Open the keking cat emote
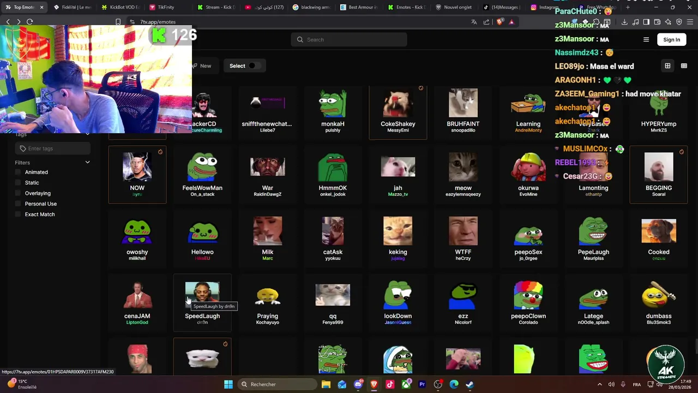Image resolution: width=698 pixels, height=393 pixels. coord(398,239)
